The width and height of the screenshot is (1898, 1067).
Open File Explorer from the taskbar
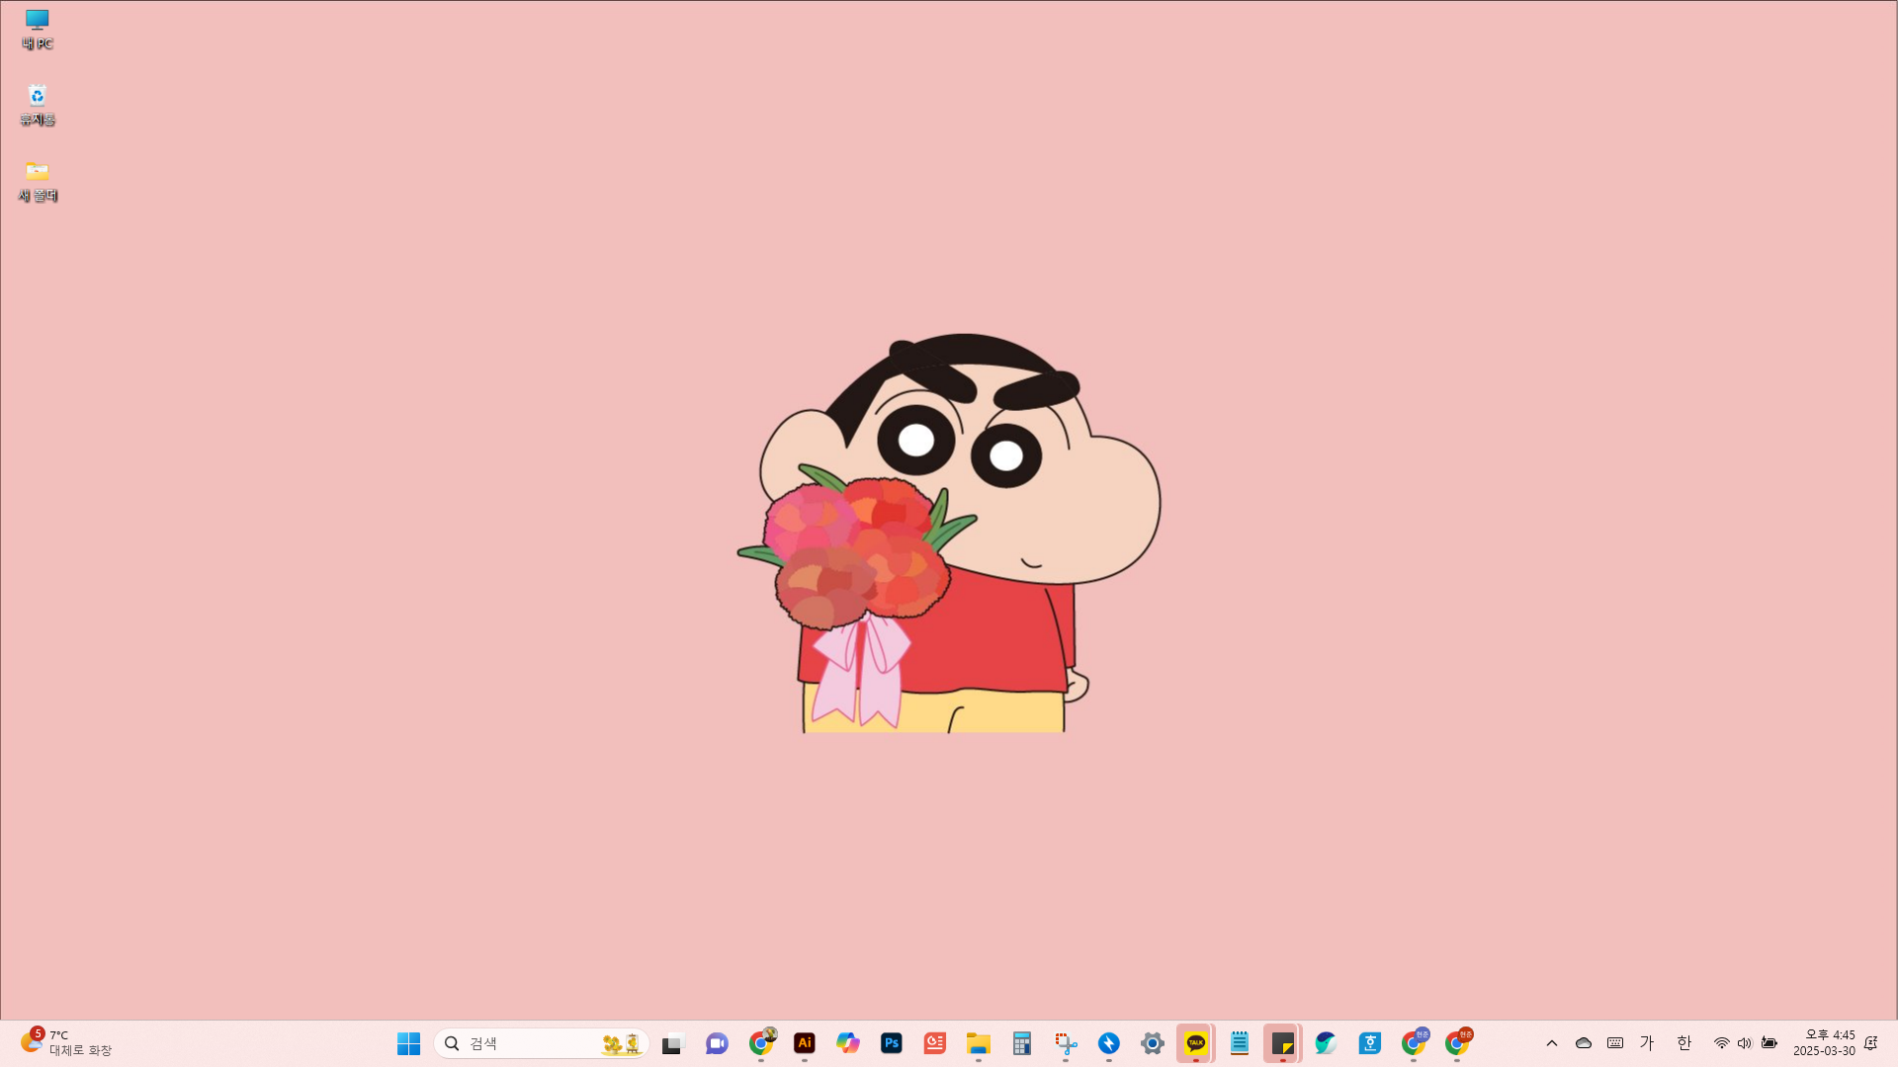979,1043
